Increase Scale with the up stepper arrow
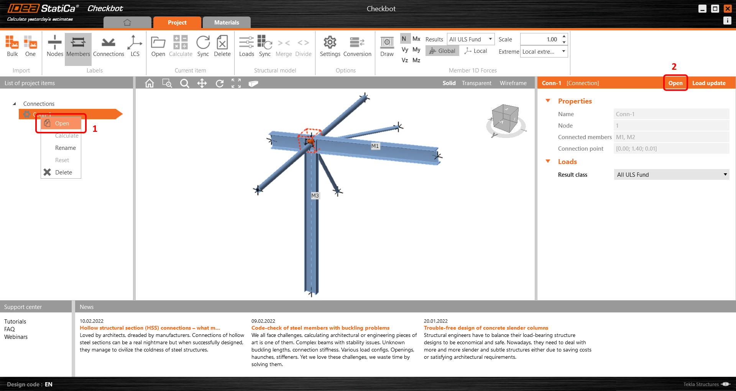The height and width of the screenshot is (391, 736). coord(563,37)
